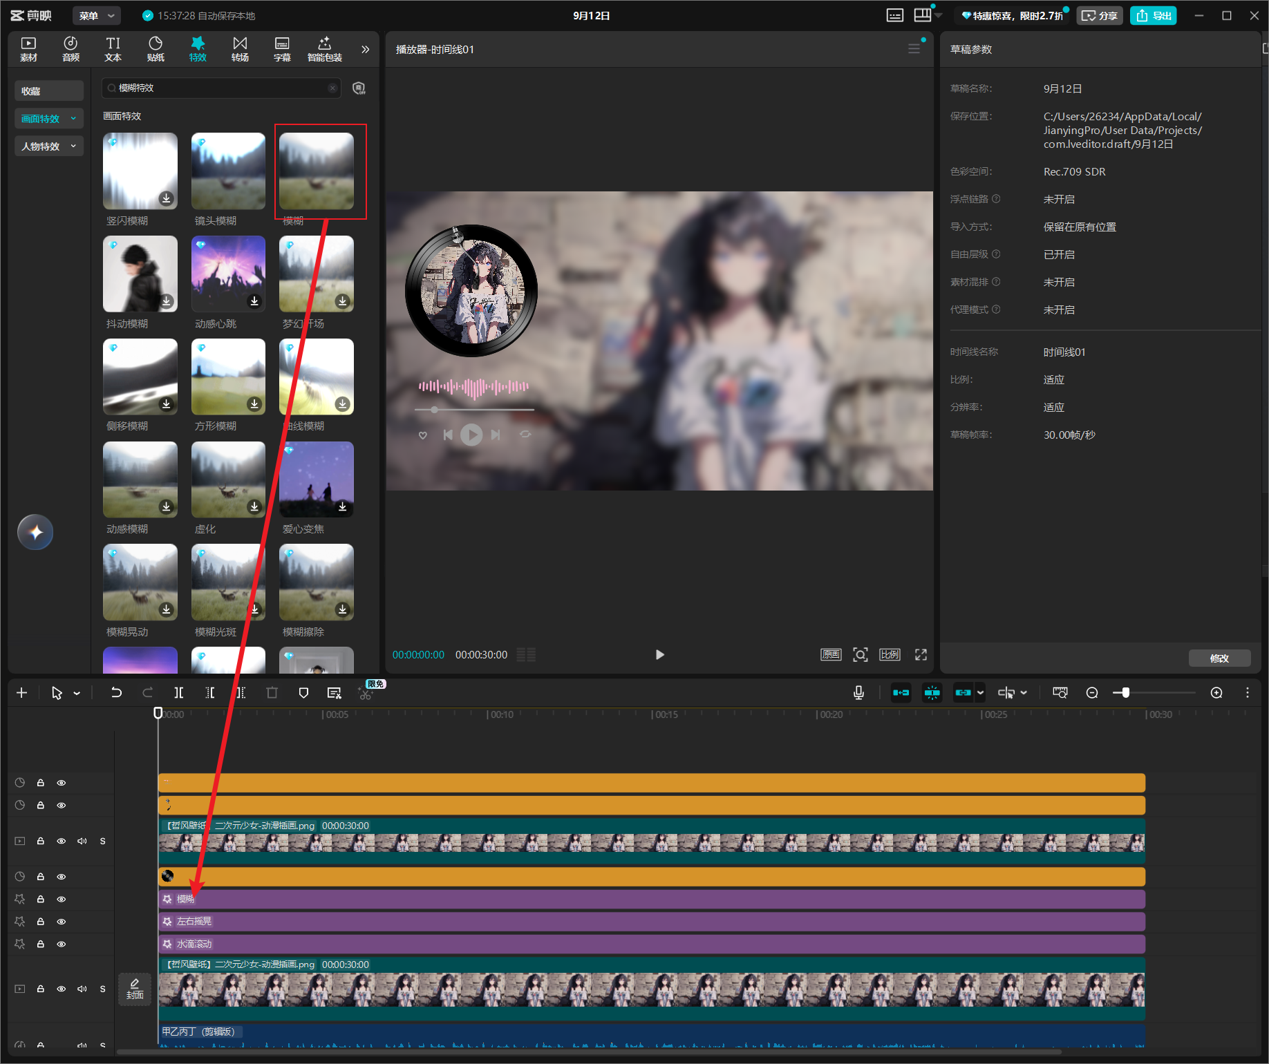Download the 动感心跳 effect
1269x1064 pixels.
point(254,302)
